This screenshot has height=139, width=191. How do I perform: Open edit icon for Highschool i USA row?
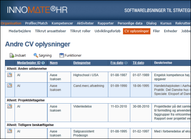pyautogui.click(x=10, y=75)
